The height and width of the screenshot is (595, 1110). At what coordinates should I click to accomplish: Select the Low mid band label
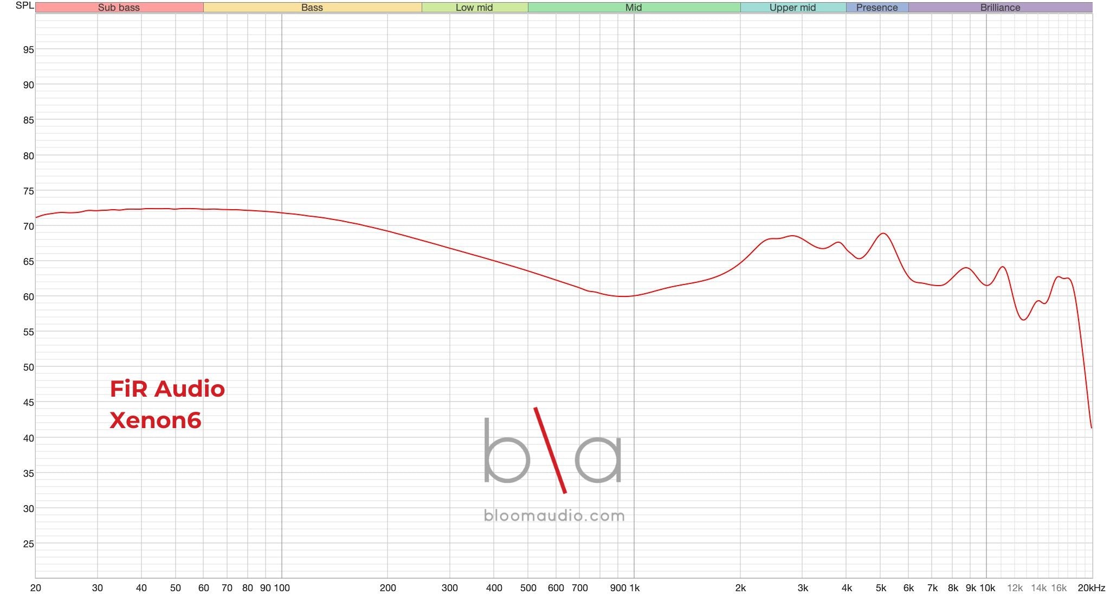point(474,8)
